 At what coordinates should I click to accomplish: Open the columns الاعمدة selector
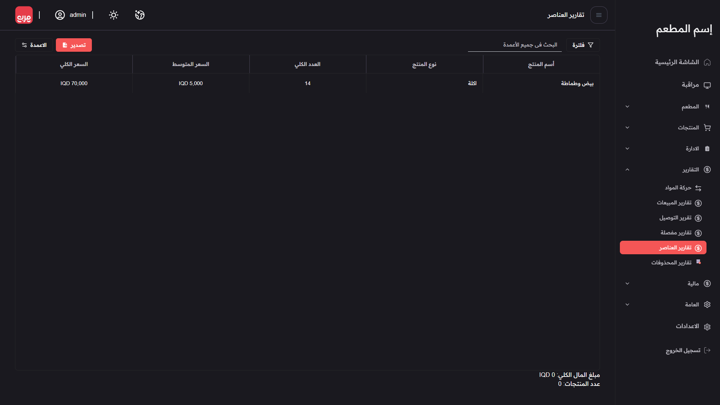tap(34, 45)
